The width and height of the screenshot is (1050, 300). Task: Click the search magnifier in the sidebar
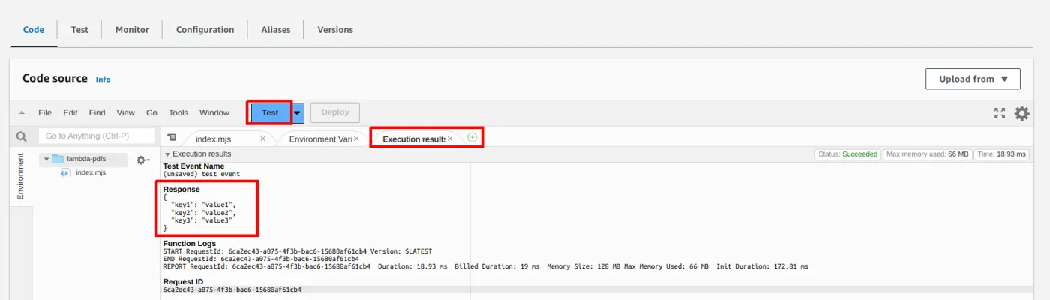(x=22, y=136)
